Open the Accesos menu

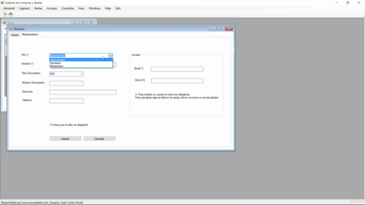[x=52, y=9]
